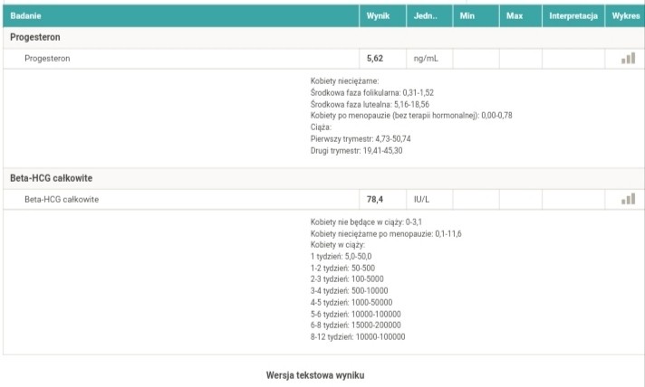Click the IU/L unit cell
Viewport: 645px width, 387px height.
[422, 199]
